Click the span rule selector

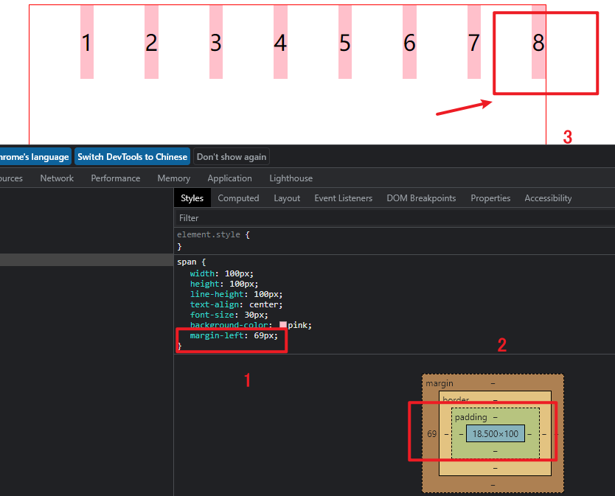(187, 262)
